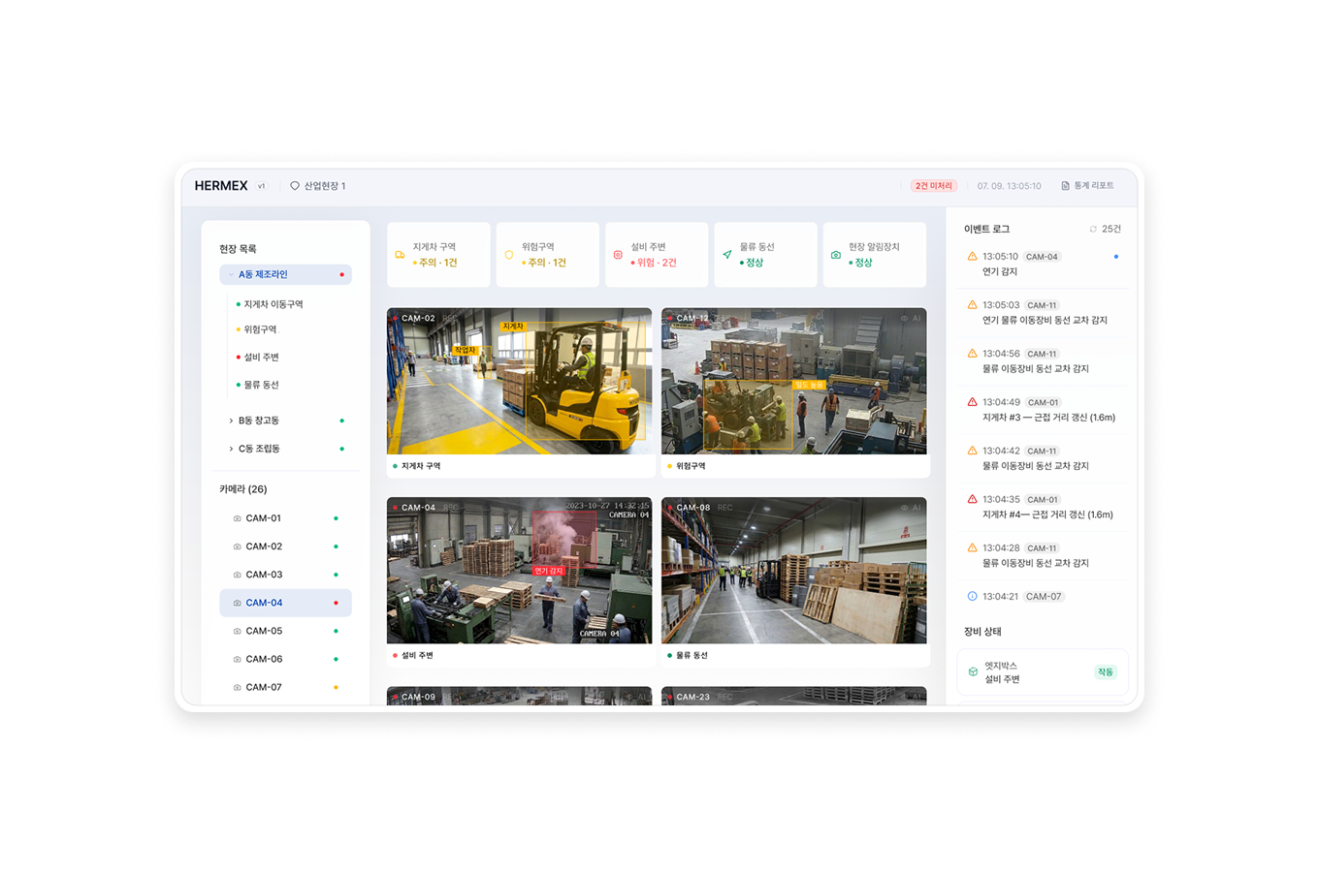Click the CAM-07 tag on the 13:04:21 event
This screenshot has height=874, width=1319.
(x=1044, y=597)
